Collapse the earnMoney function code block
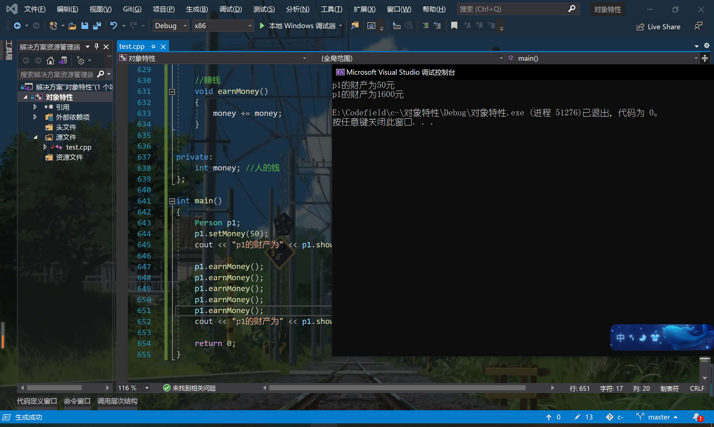This screenshot has width=714, height=427. pos(172,92)
